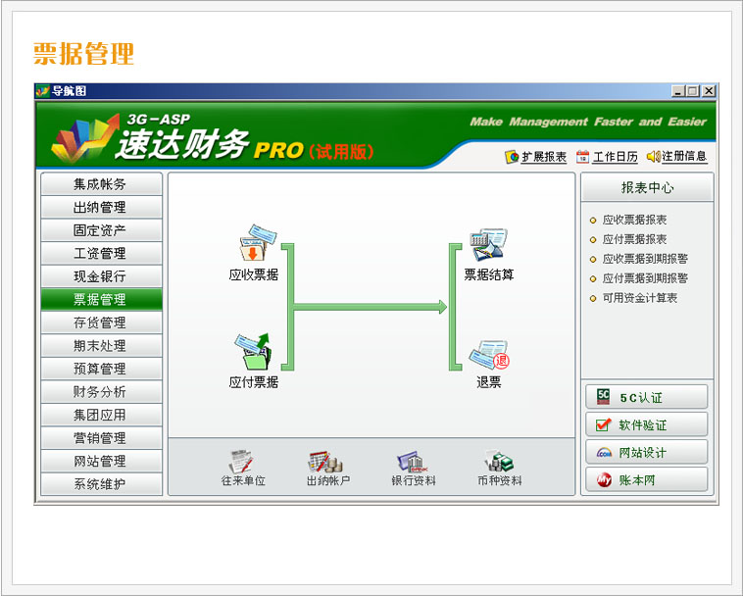Screen dimensions: 743x596
Task: Open the 应收票据到期报警 report
Action: point(645,259)
